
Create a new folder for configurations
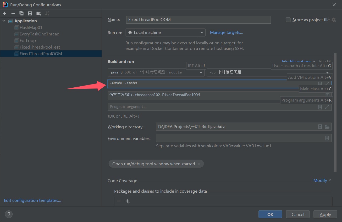pos(38,13)
